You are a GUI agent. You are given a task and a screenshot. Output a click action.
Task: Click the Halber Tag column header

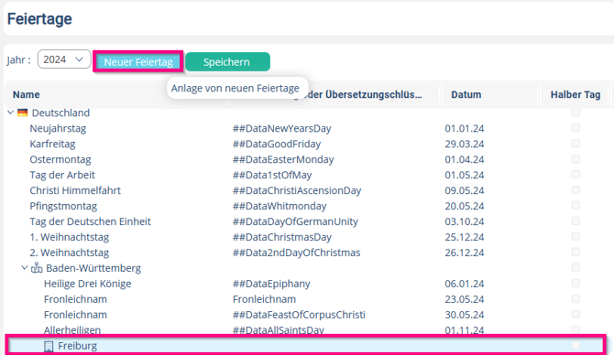pyautogui.click(x=576, y=94)
